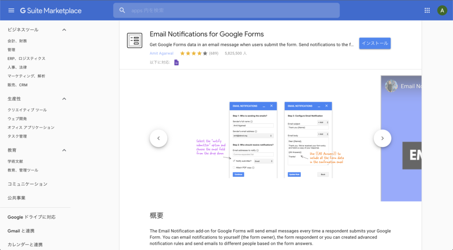The image size is (453, 250).
Task: Open the video thumbnail on the right
Action: click(401, 138)
